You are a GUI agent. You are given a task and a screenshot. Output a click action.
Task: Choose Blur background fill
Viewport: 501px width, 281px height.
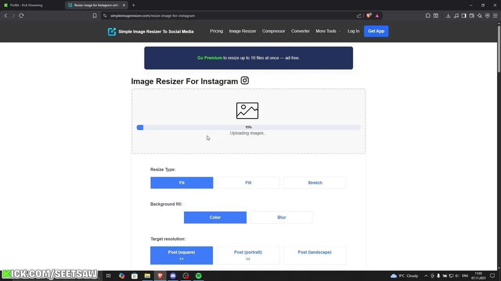click(282, 217)
